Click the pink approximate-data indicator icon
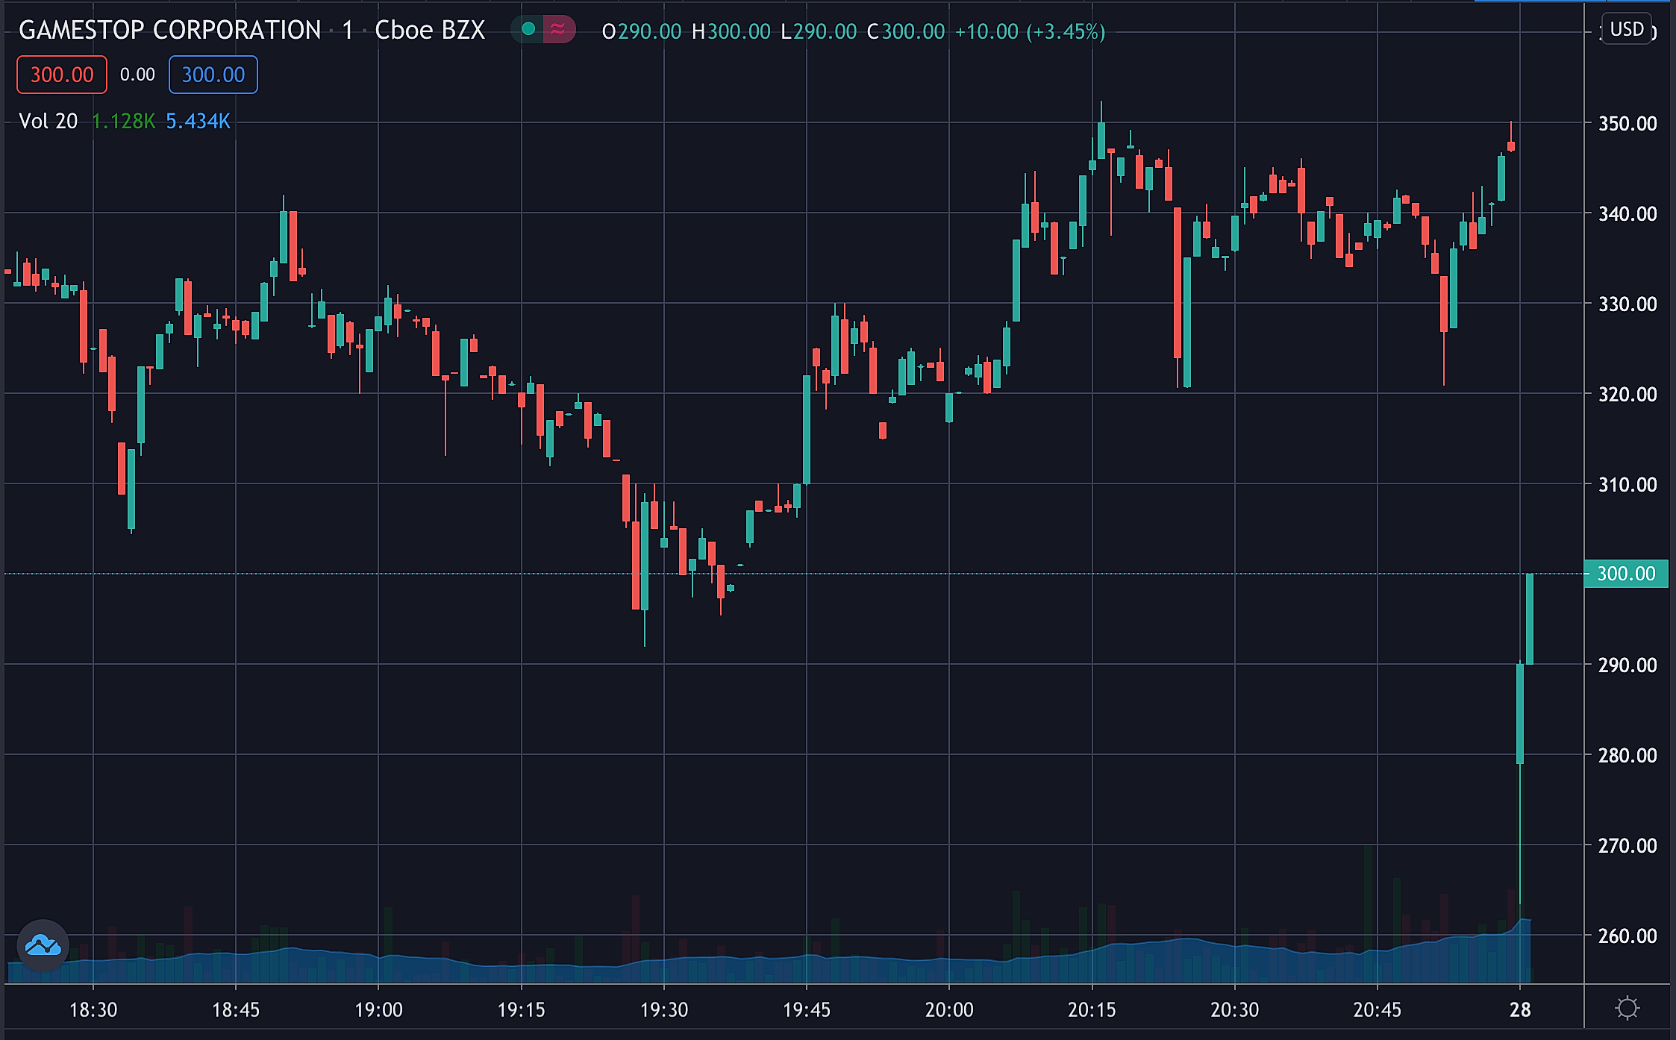This screenshot has width=1676, height=1040. [x=558, y=30]
